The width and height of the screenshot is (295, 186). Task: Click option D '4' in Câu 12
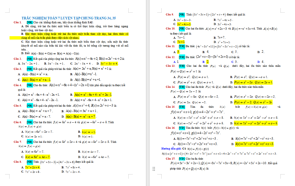[x=261, y=62]
